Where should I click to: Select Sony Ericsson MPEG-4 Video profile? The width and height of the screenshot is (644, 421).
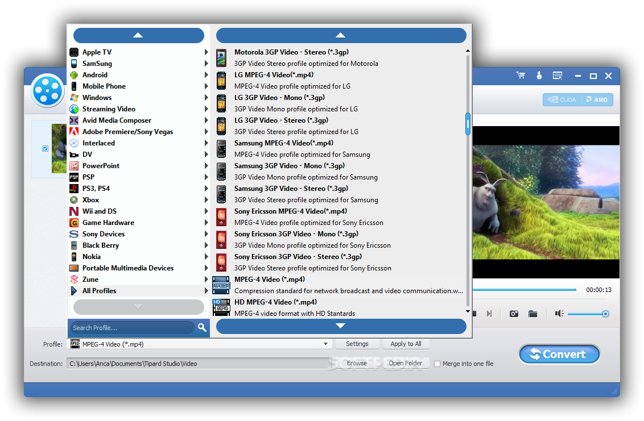coord(339,217)
